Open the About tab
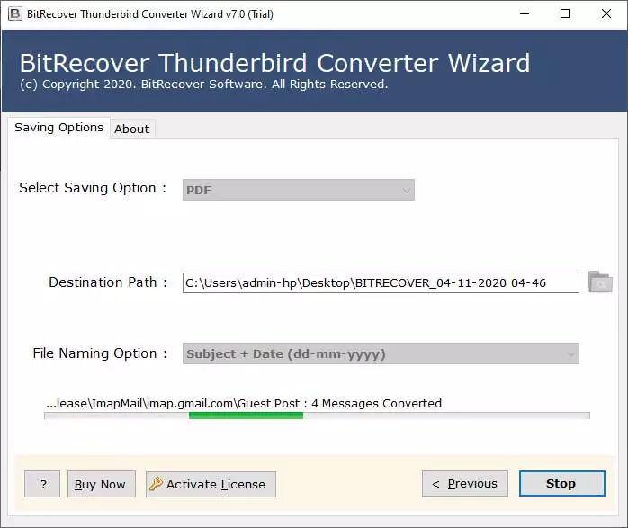628x528 pixels. 132,129
